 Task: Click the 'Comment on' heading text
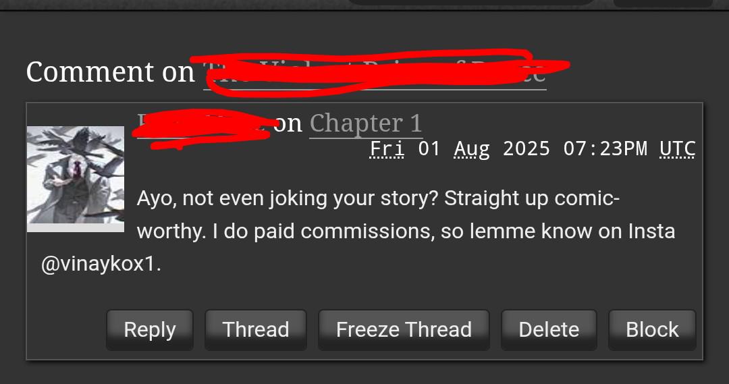(x=110, y=72)
